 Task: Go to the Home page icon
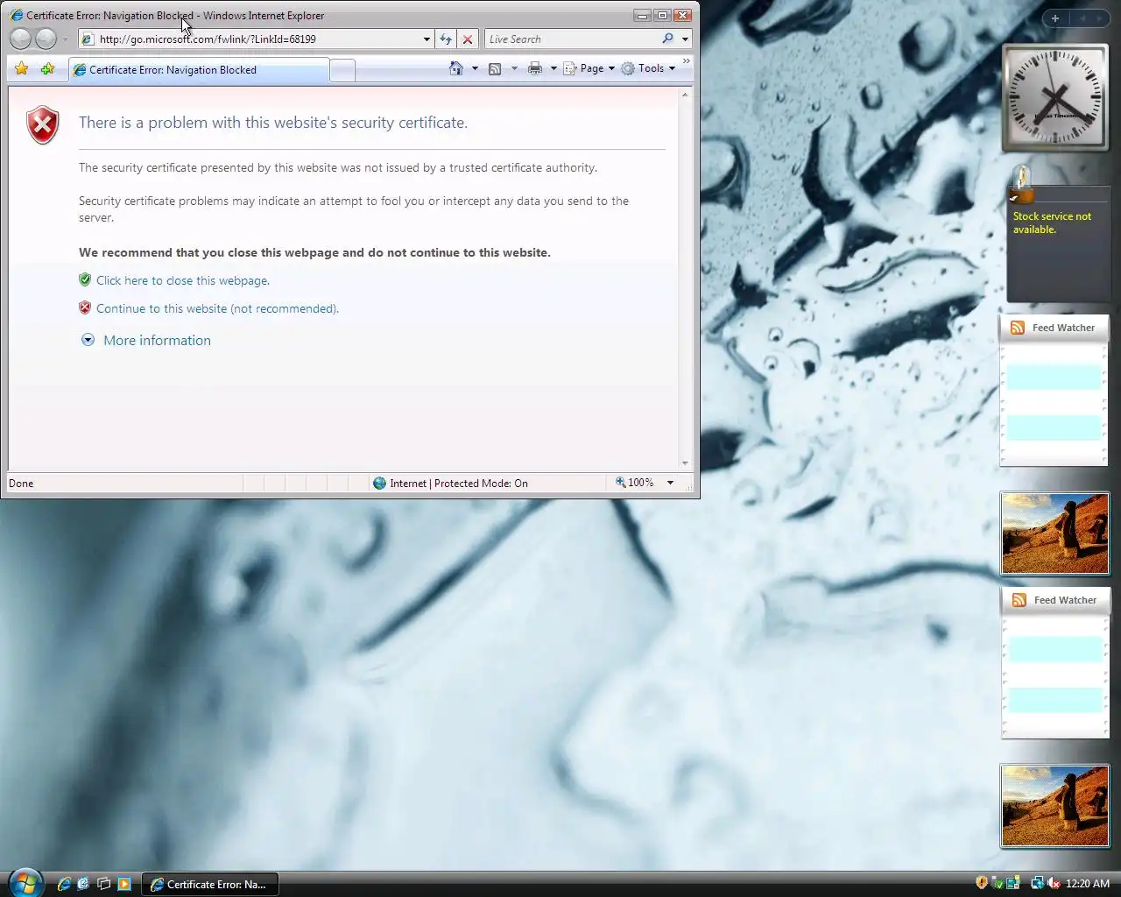455,68
